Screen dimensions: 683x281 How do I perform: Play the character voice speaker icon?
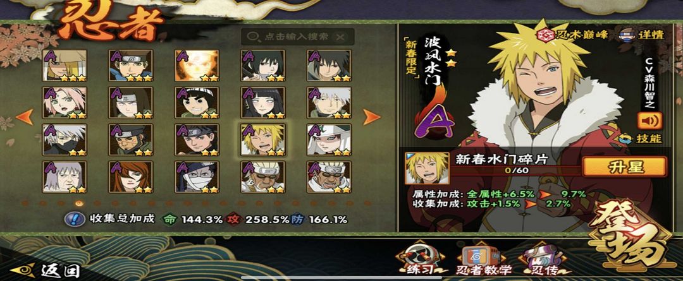pyautogui.click(x=649, y=121)
